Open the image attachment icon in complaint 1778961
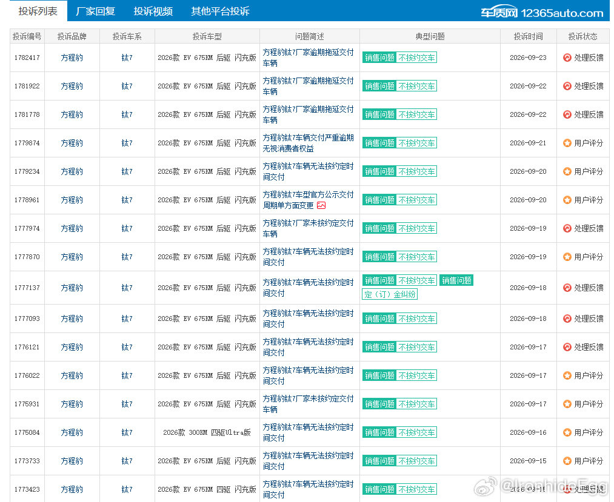 pos(321,205)
